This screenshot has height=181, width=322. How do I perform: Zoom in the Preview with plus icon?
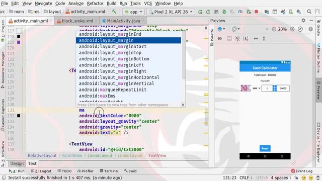pos(292,29)
